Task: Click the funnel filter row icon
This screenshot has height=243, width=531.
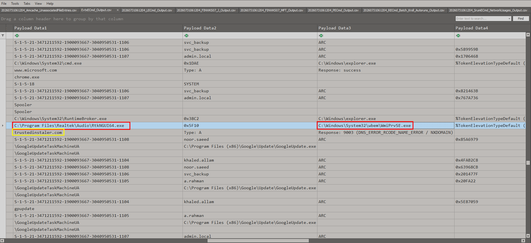Action: pos(3,35)
